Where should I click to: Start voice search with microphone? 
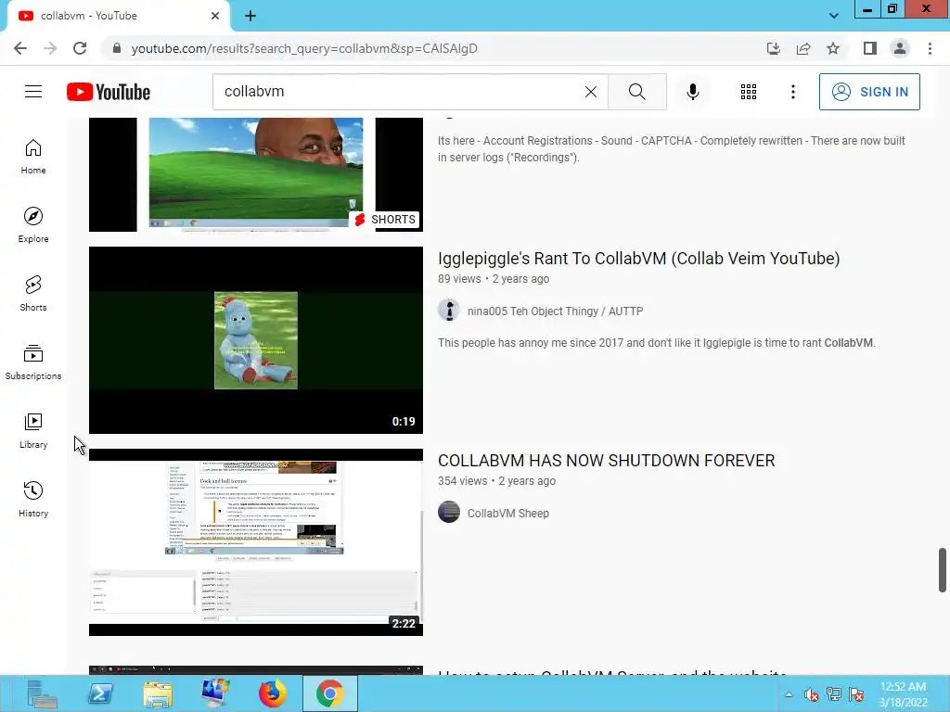pyautogui.click(x=692, y=92)
